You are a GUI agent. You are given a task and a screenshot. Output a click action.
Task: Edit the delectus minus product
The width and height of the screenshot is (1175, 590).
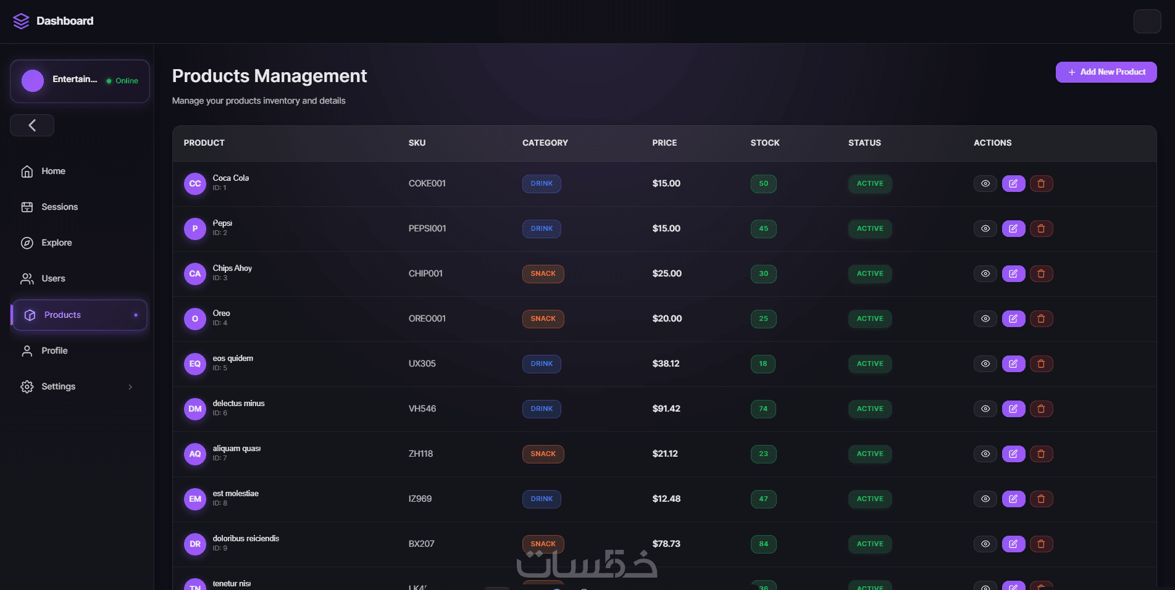(1013, 409)
